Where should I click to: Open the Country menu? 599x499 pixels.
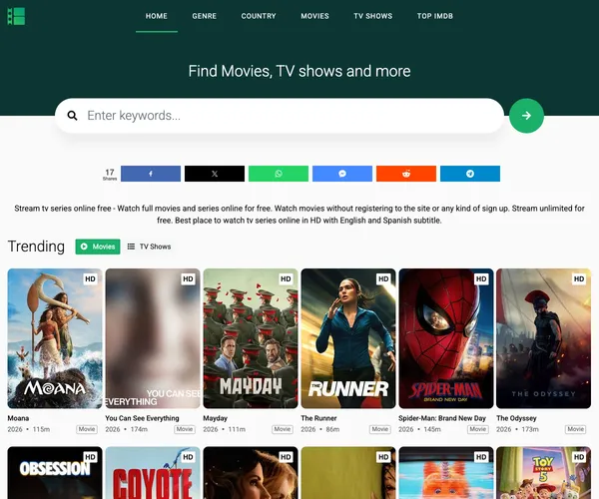tap(259, 16)
